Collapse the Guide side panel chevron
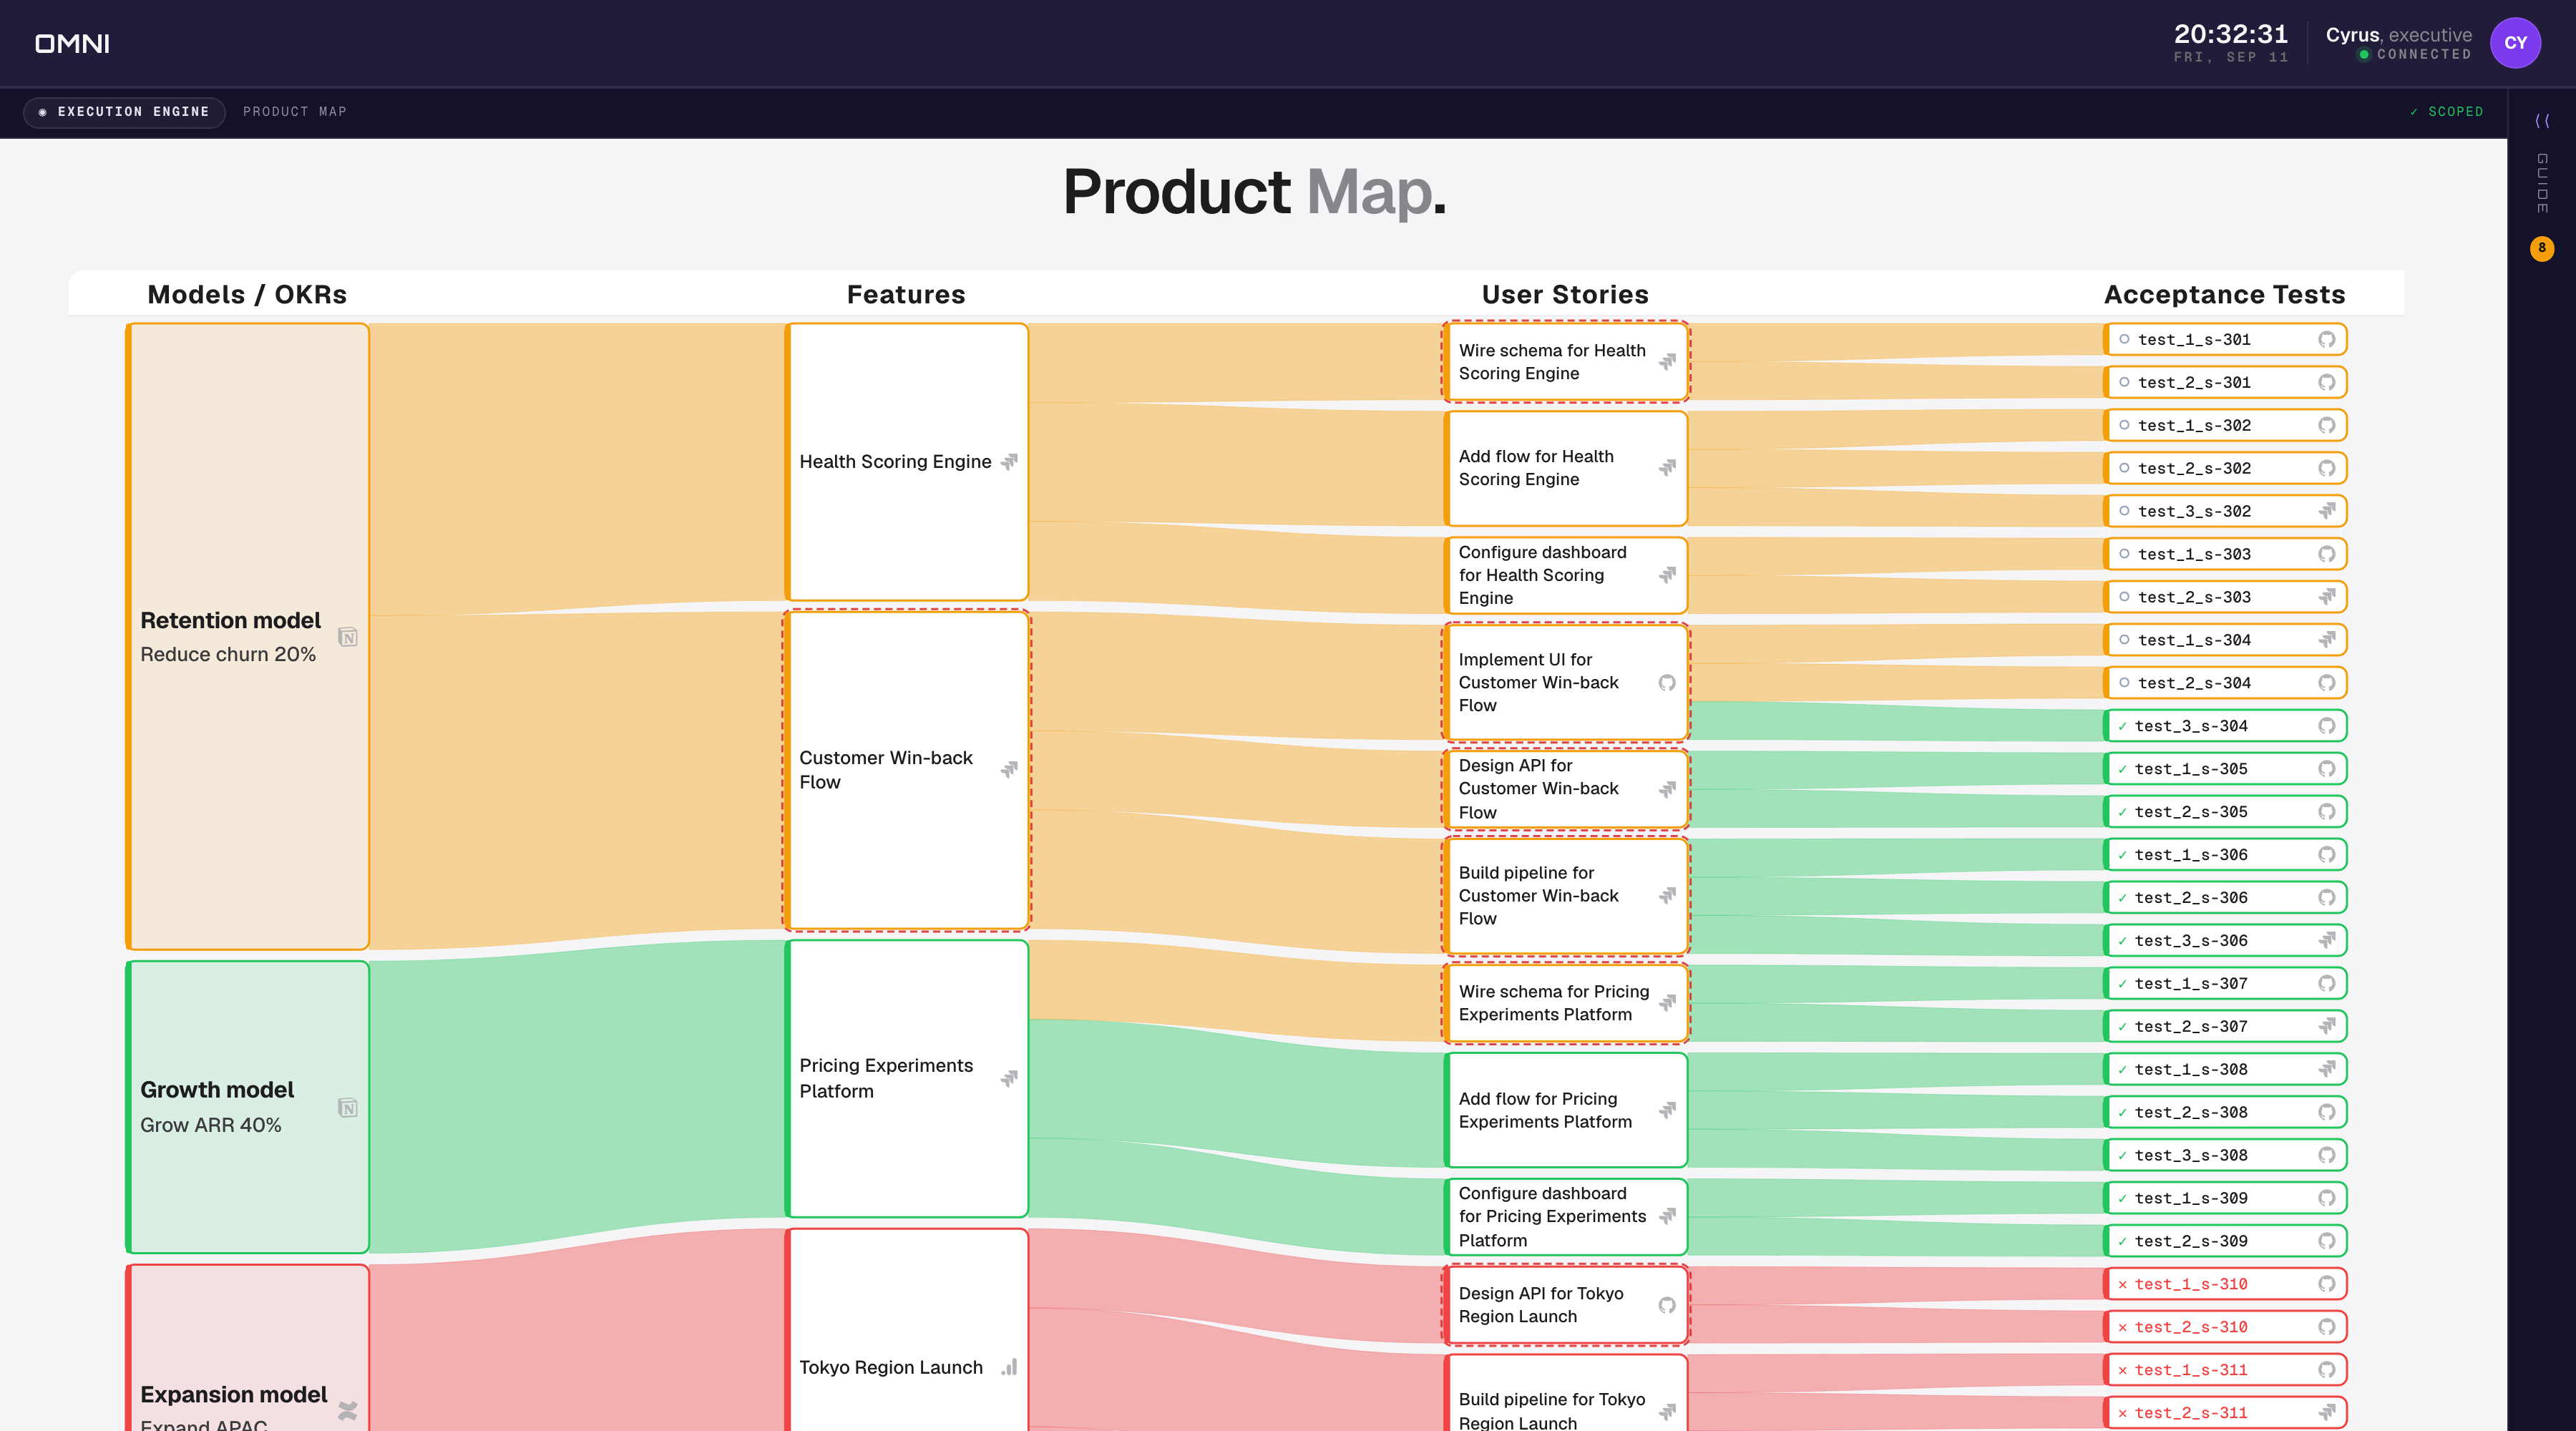 2542,121
